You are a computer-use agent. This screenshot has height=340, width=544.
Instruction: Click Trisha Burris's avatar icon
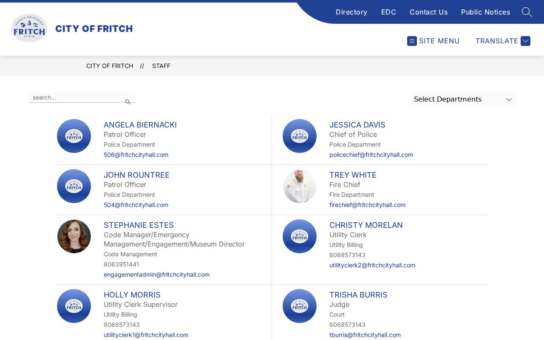(x=300, y=306)
